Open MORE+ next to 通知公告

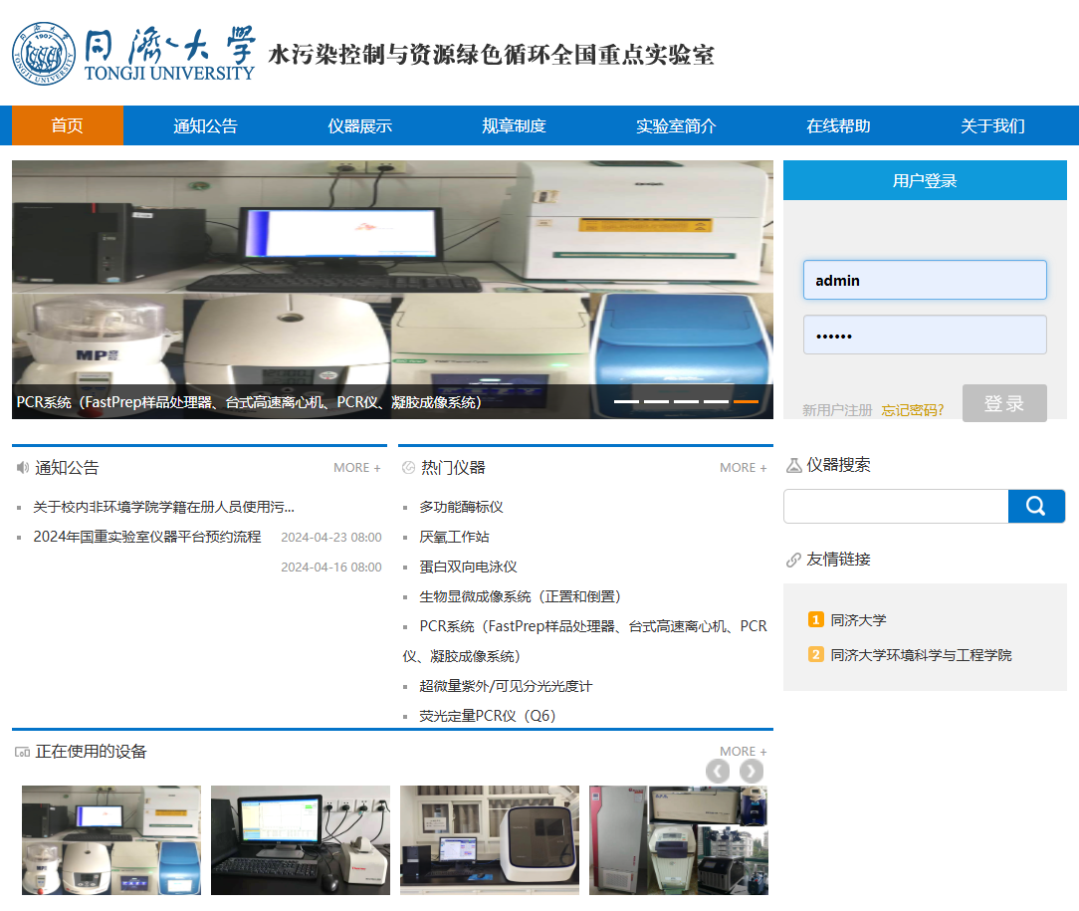(x=357, y=467)
